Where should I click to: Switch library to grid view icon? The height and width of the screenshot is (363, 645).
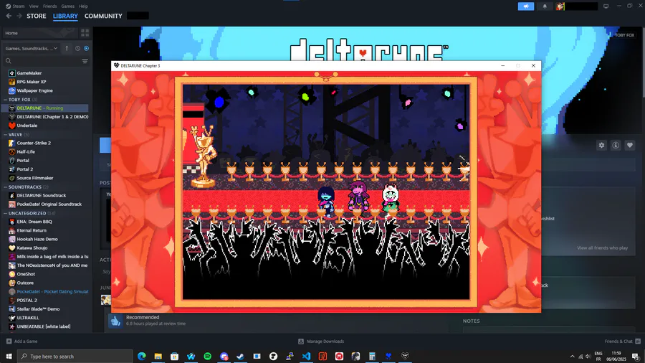click(85, 33)
